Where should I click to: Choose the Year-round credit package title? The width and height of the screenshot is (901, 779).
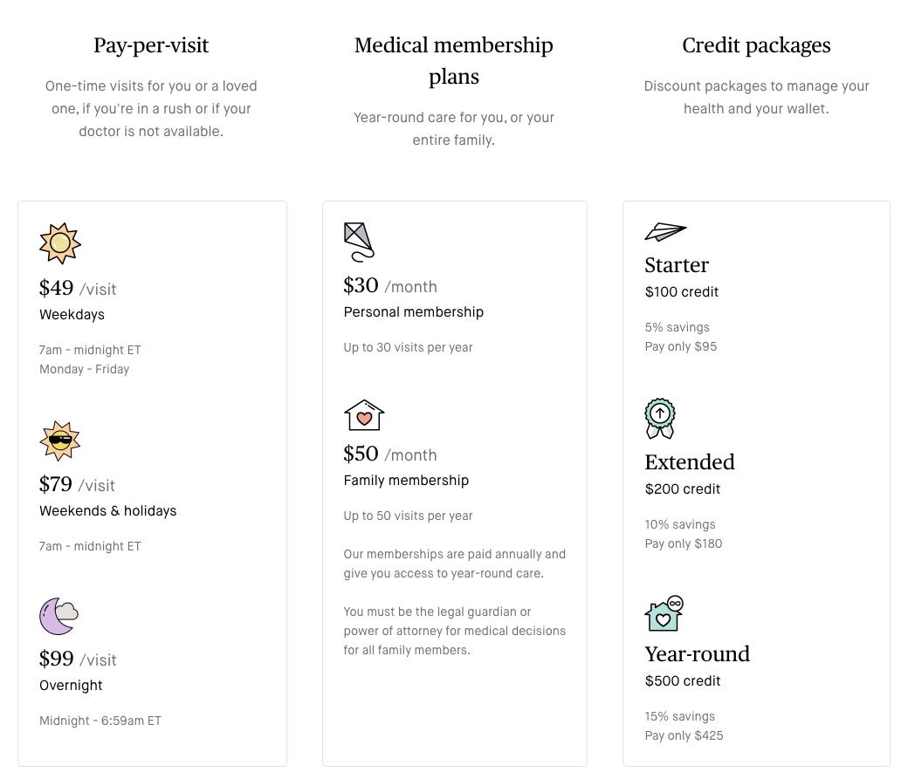pos(697,654)
